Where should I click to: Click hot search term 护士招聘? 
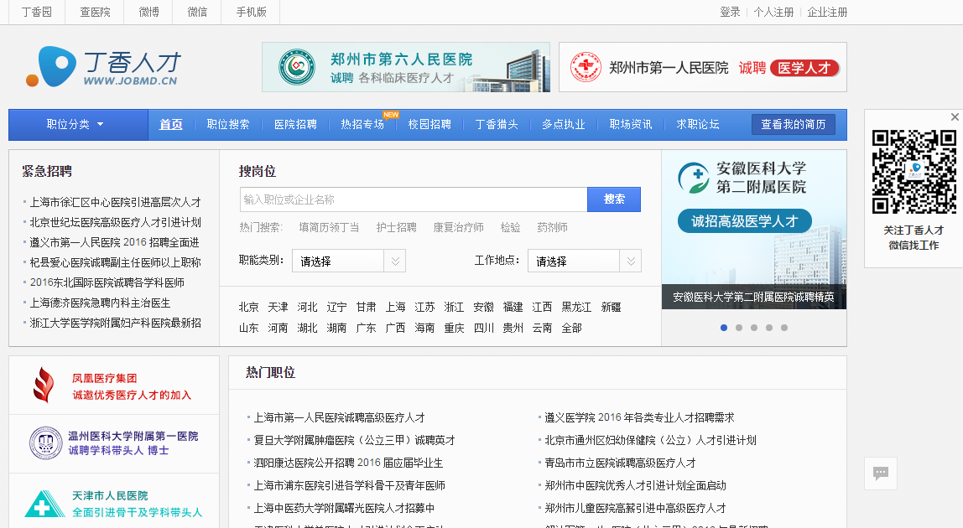397,228
